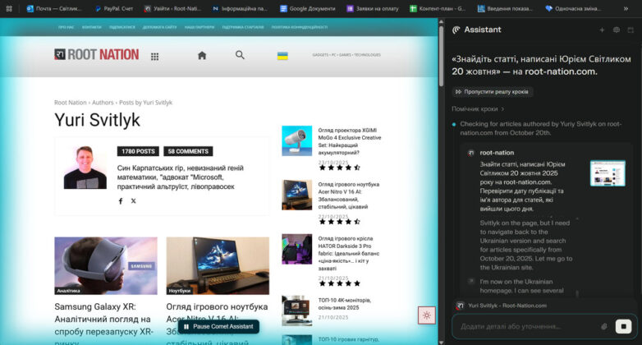
Task: Open the Інформаційна па... bookmark
Action: [x=241, y=8]
